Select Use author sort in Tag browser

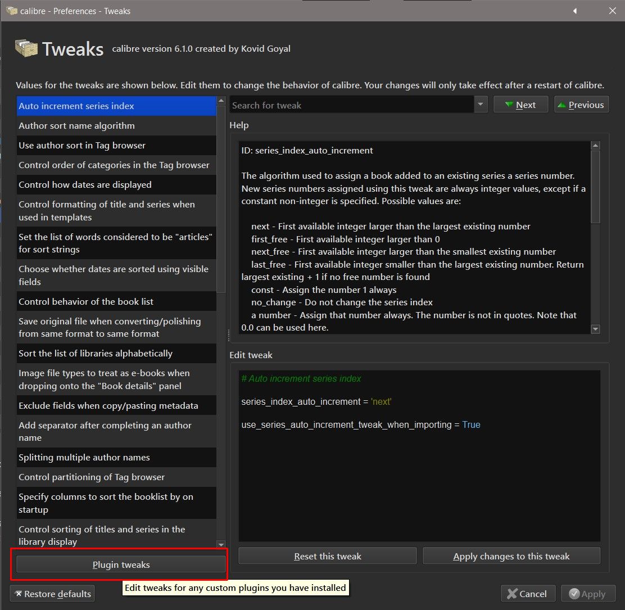(116, 146)
